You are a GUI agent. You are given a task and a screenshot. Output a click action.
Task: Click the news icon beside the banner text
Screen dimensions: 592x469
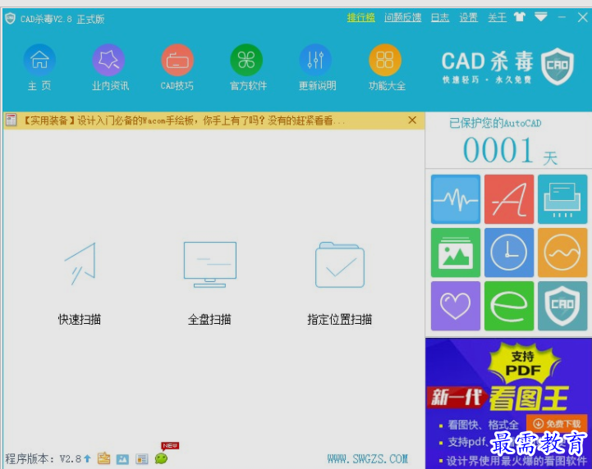(x=11, y=121)
